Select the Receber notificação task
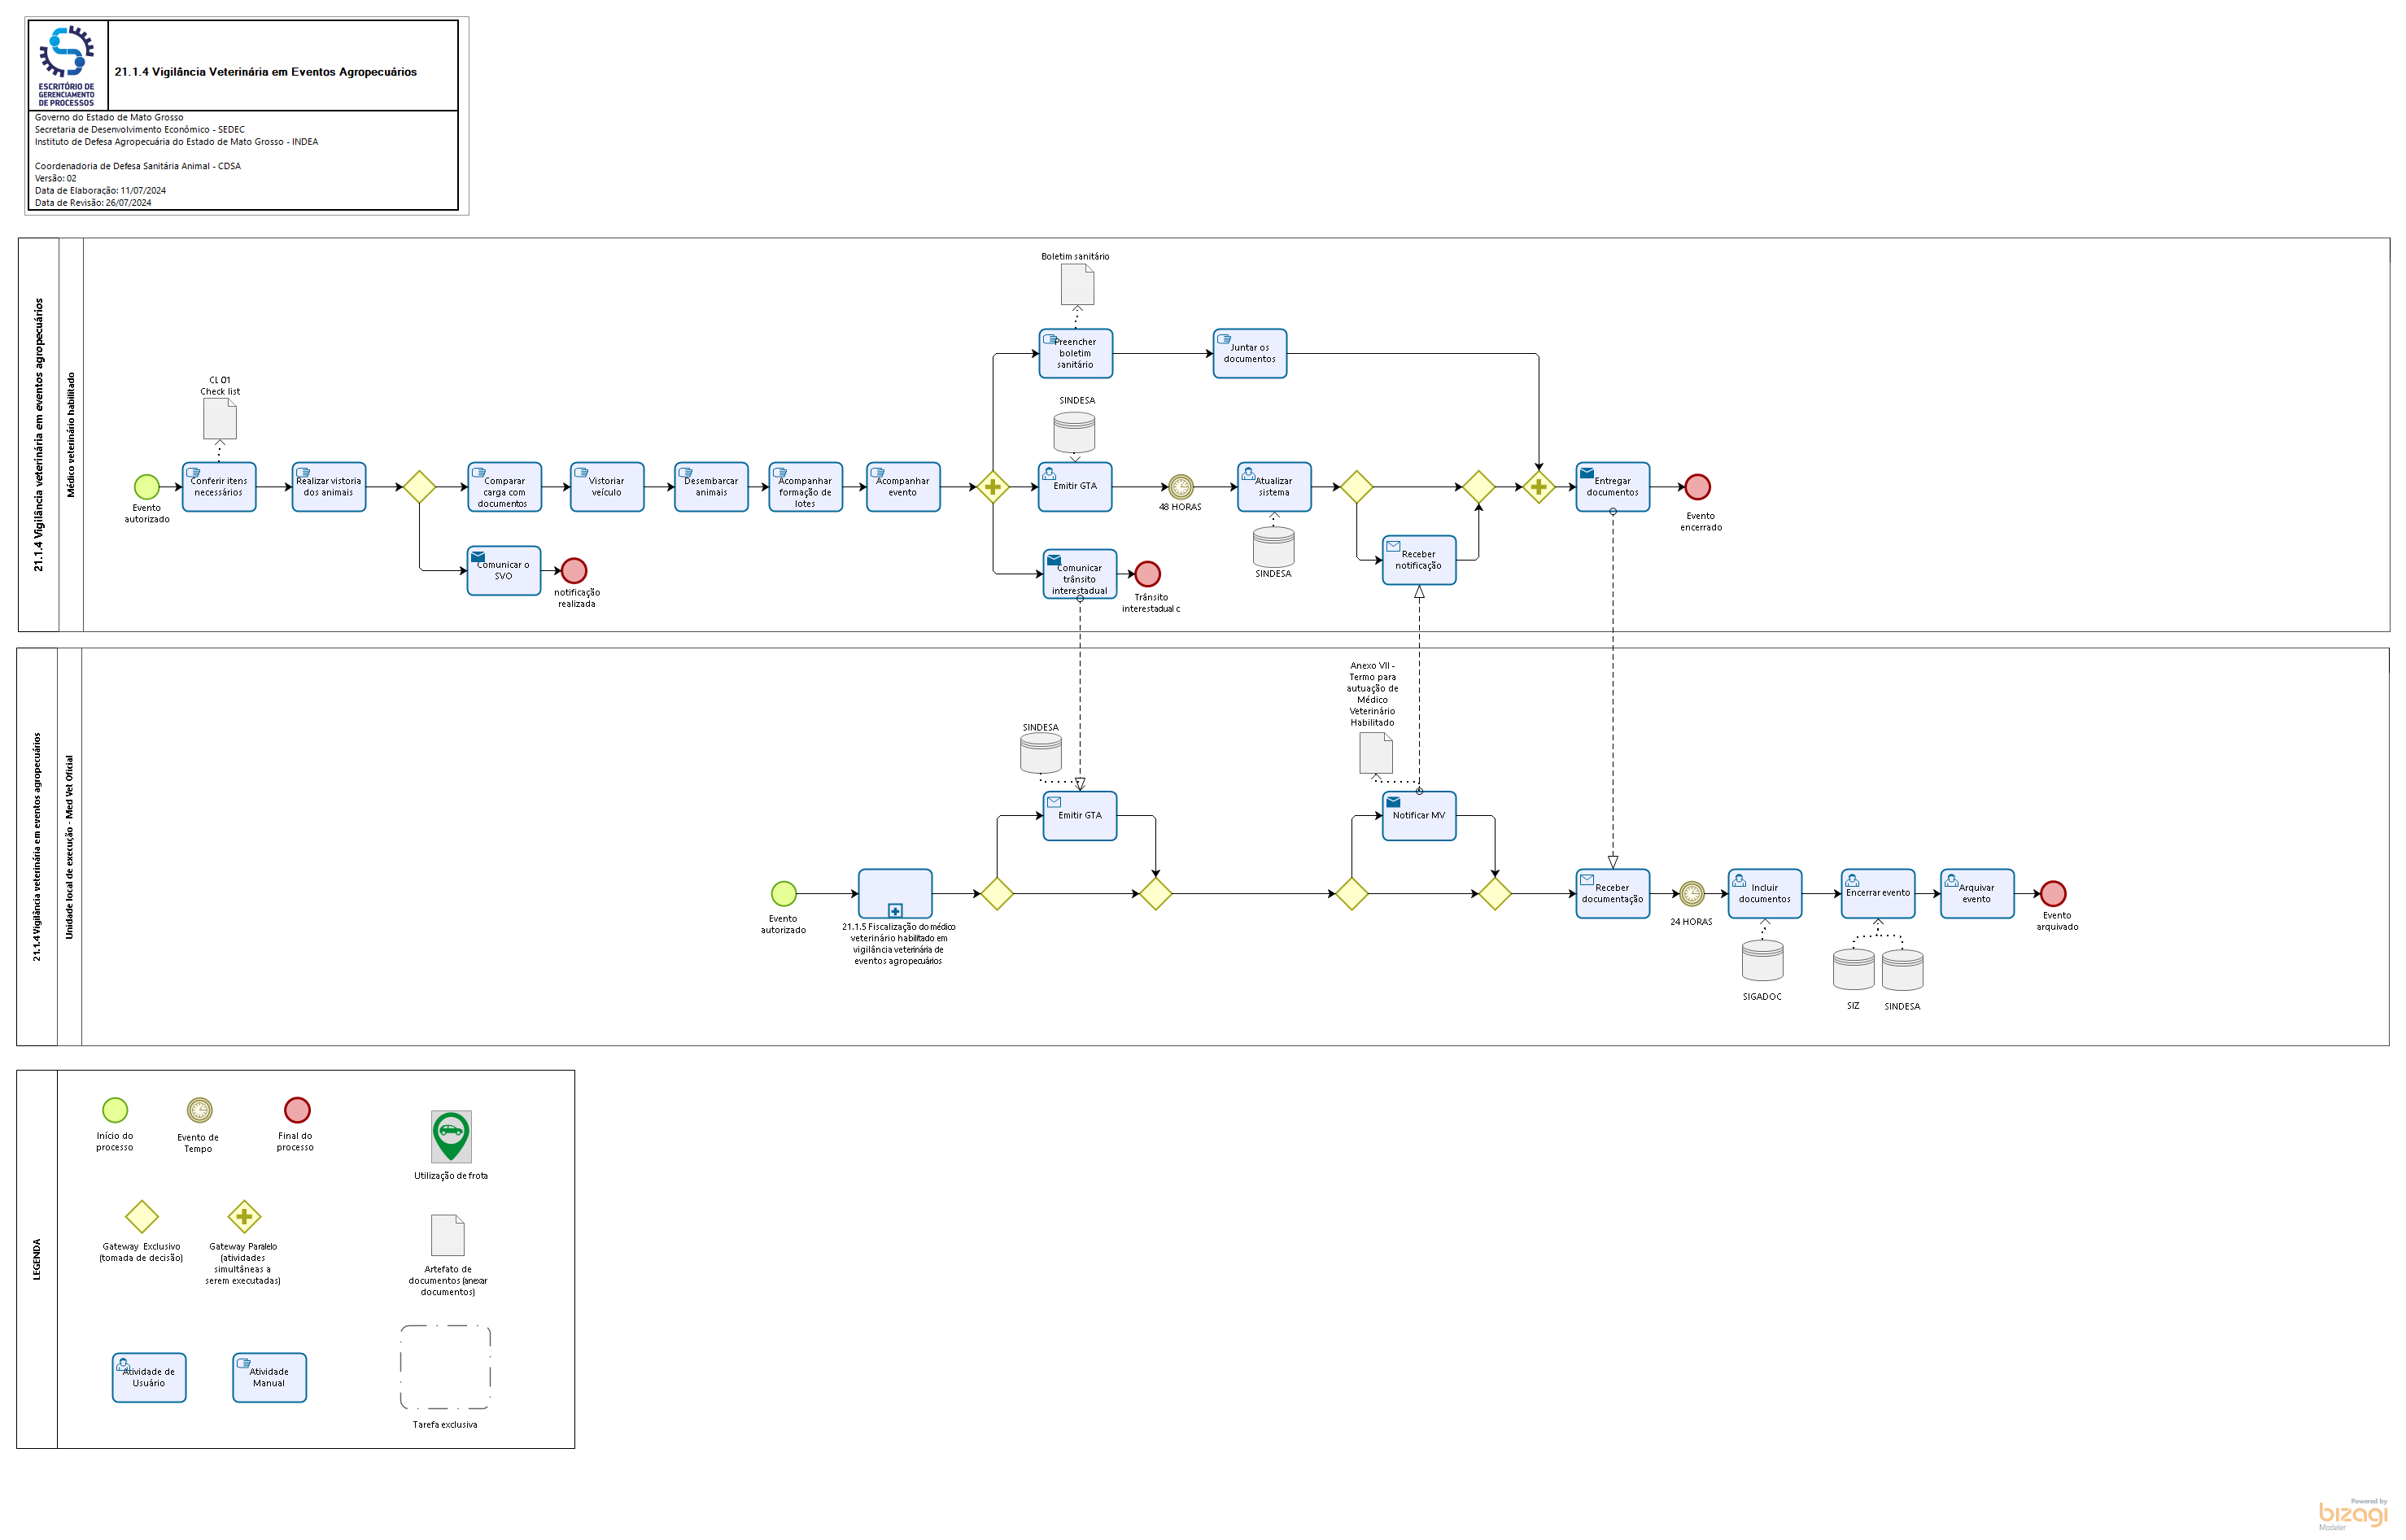Screen dimensions: 2406x1540 (1419, 560)
